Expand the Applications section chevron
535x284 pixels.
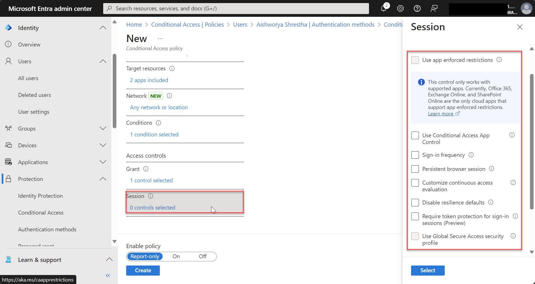[x=103, y=162]
